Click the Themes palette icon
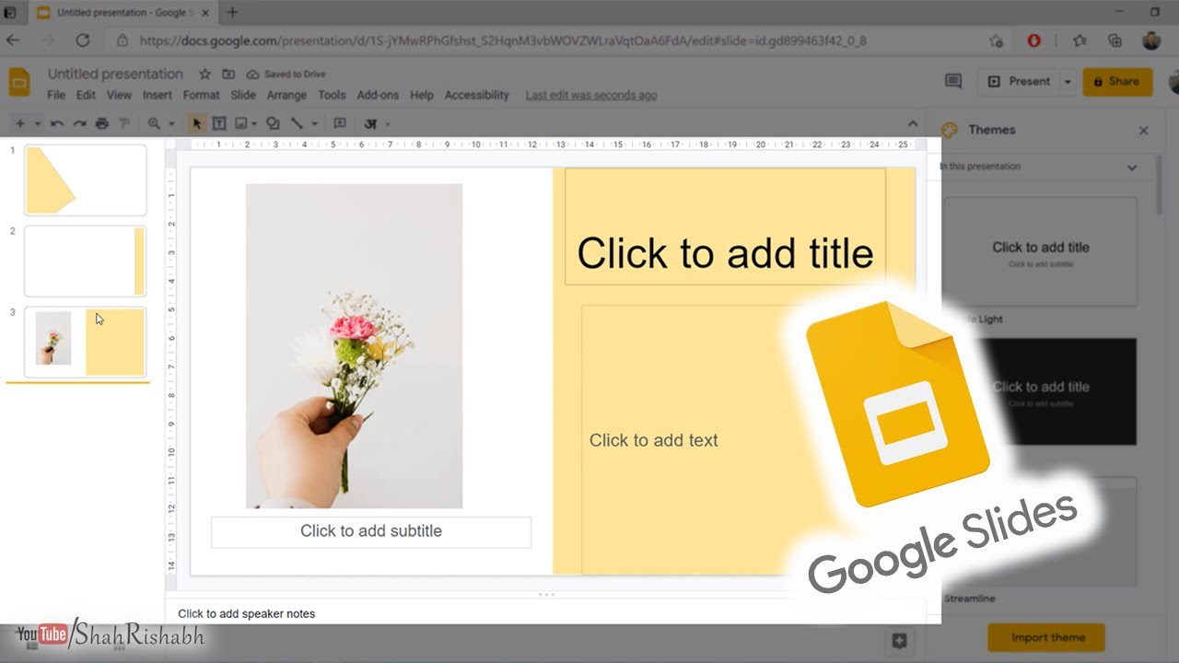This screenshot has height=663, width=1179. point(951,130)
